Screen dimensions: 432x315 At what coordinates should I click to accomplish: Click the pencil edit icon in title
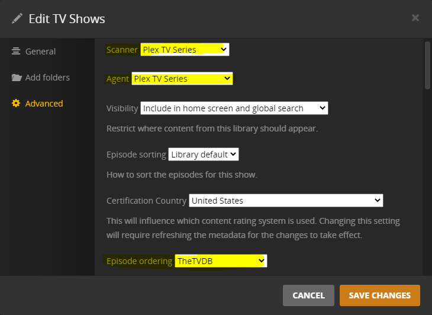[x=17, y=19]
